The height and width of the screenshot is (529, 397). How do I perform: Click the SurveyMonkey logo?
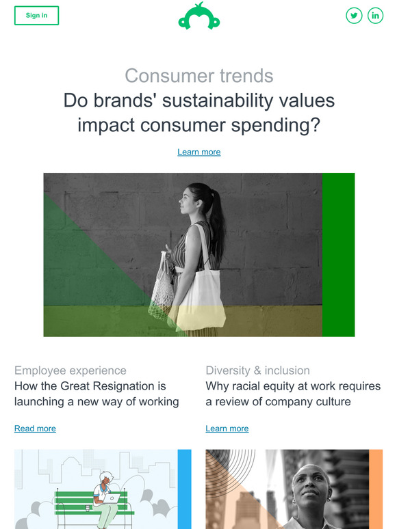point(199,16)
